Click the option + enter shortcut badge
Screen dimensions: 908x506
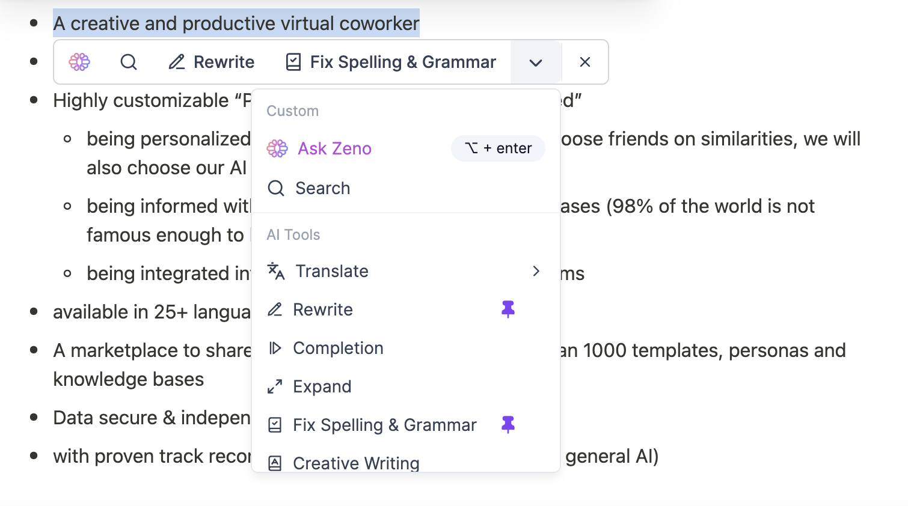(498, 148)
